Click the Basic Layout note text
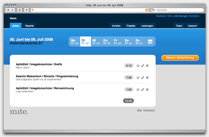 click(x=23, y=67)
